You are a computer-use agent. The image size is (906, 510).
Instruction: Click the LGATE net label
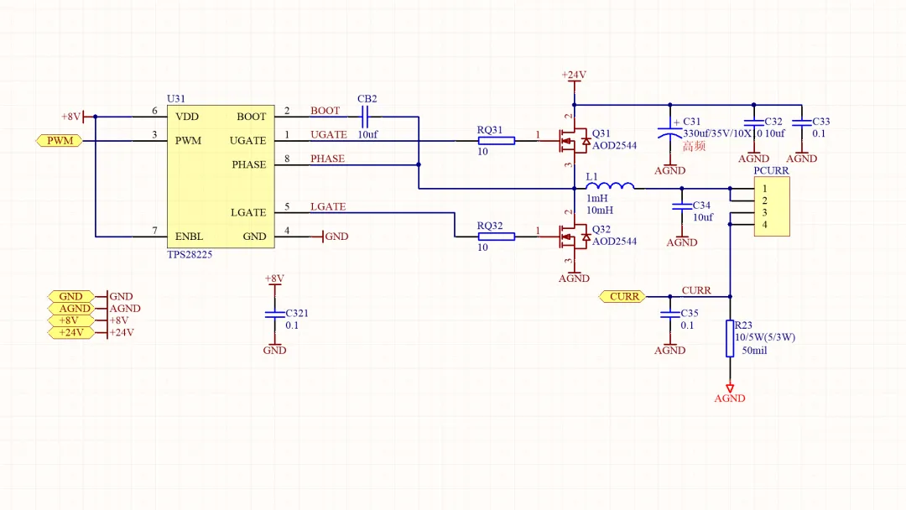328,206
